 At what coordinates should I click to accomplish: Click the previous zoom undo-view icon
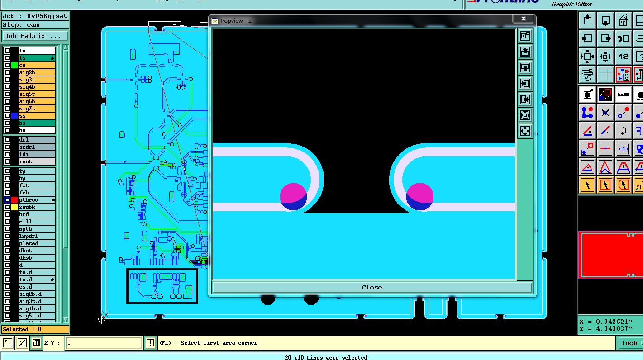point(624,38)
